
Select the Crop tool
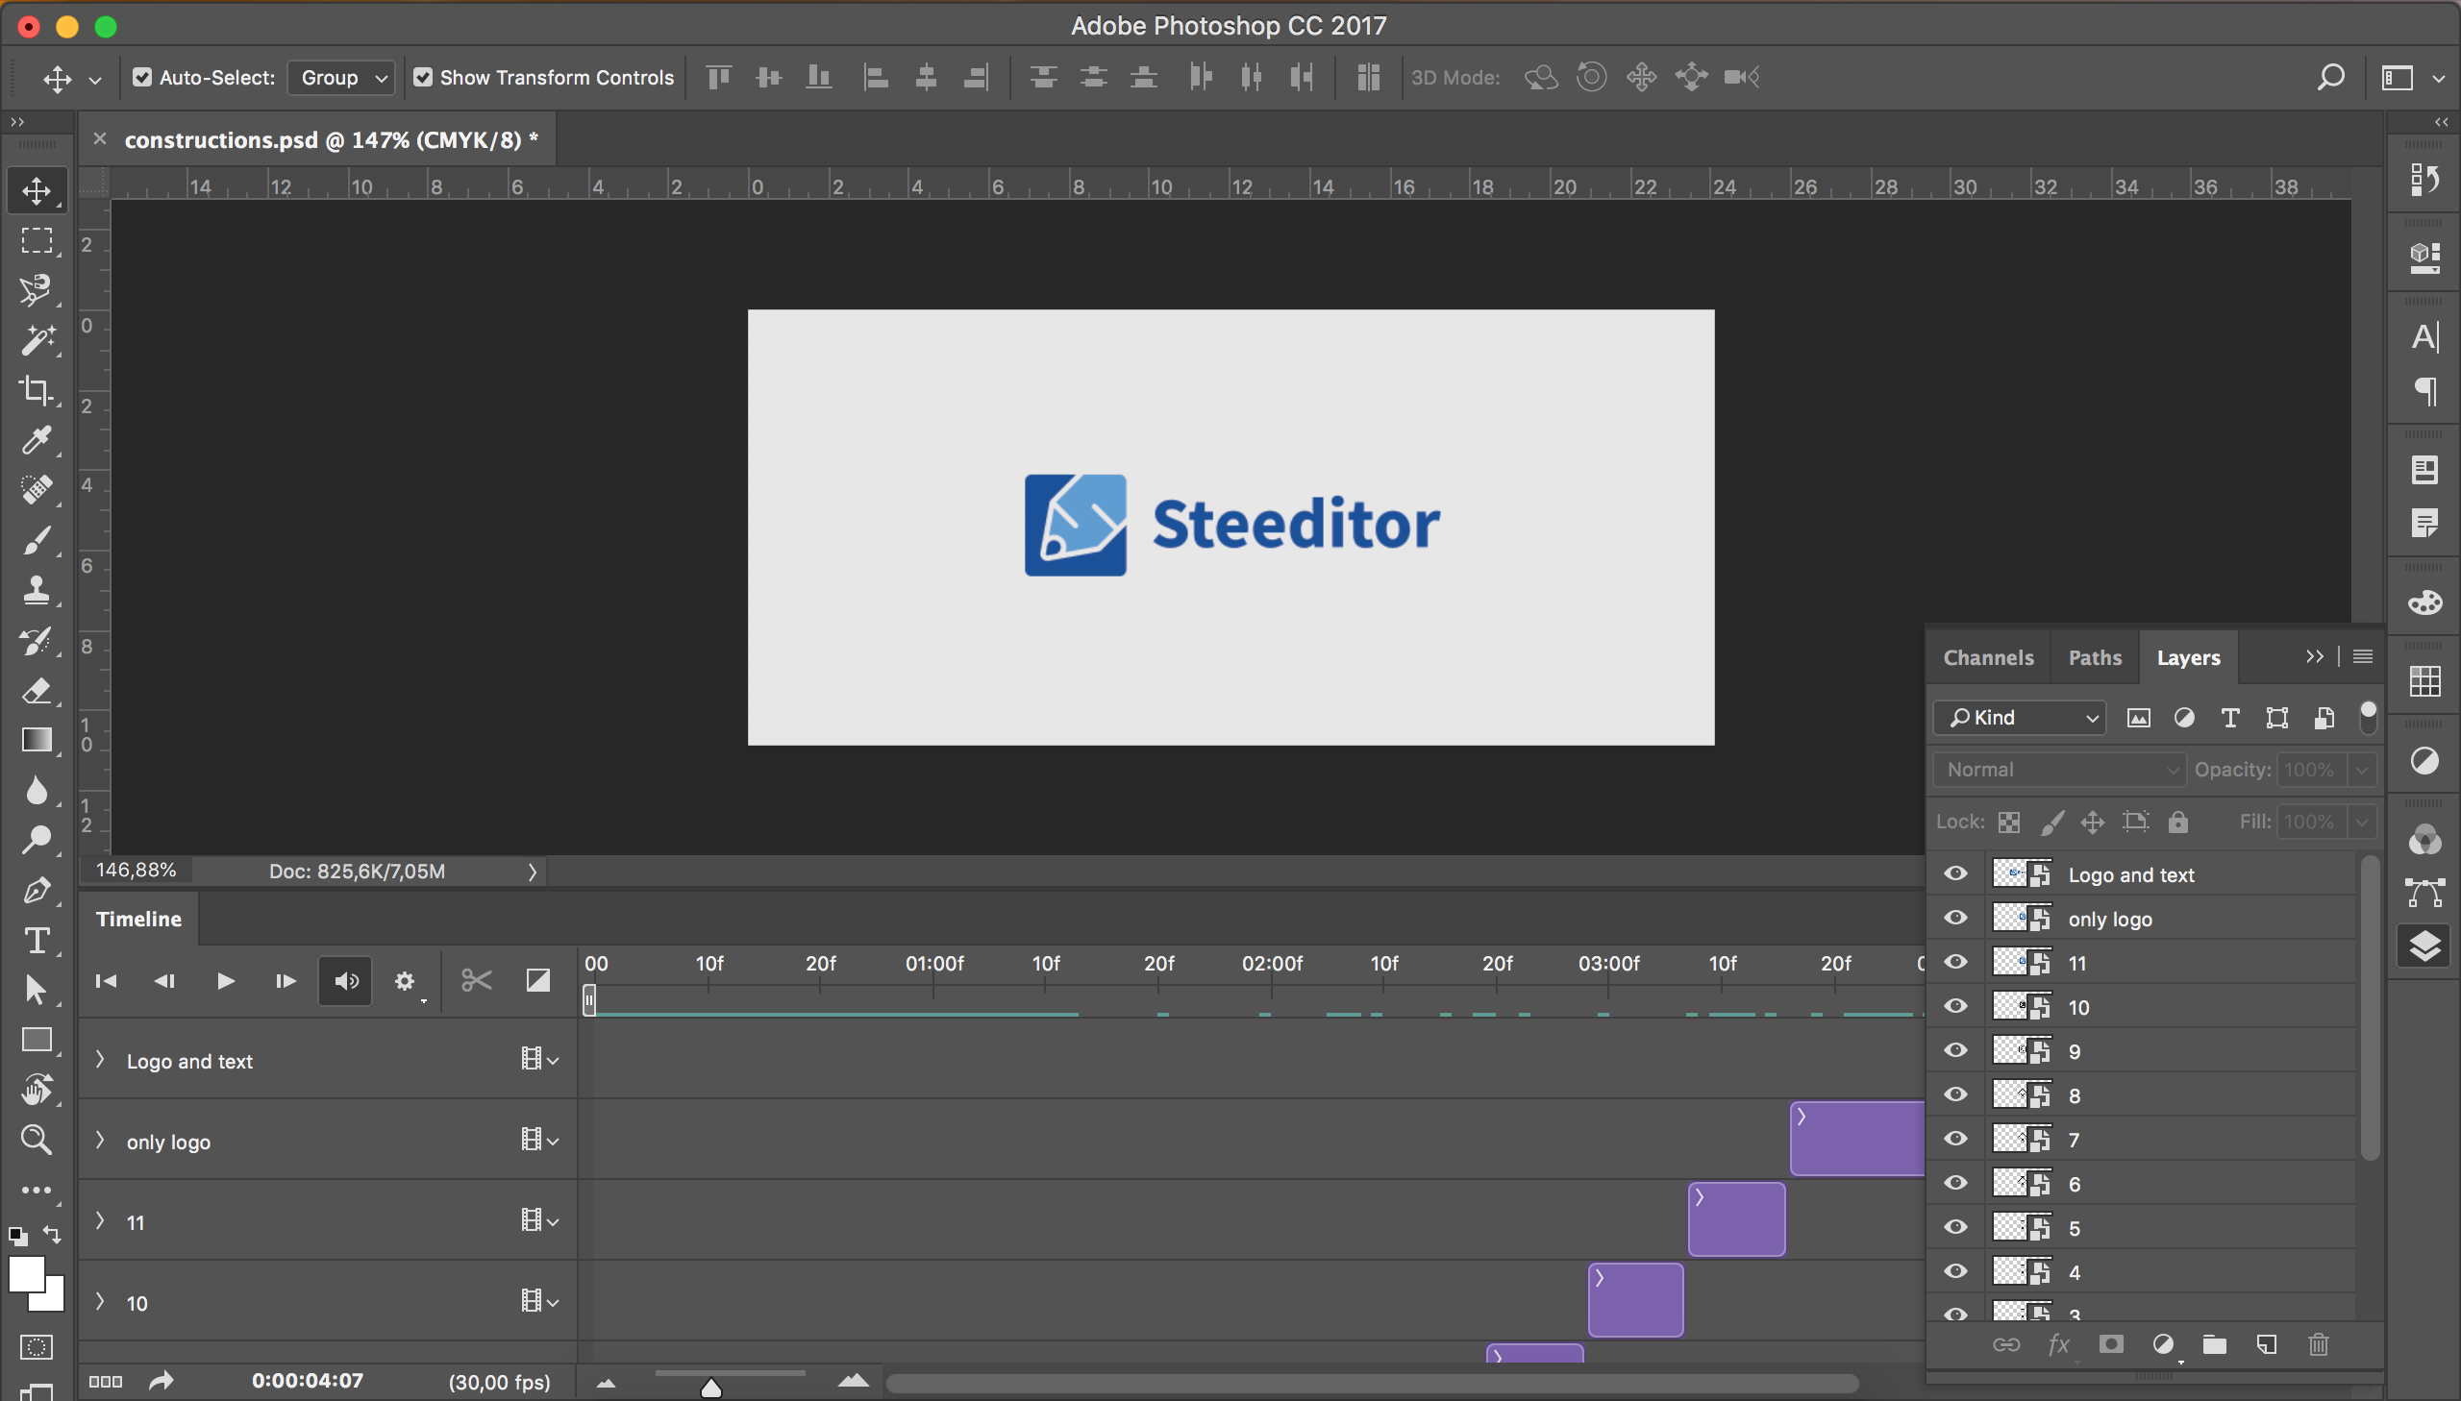point(37,390)
